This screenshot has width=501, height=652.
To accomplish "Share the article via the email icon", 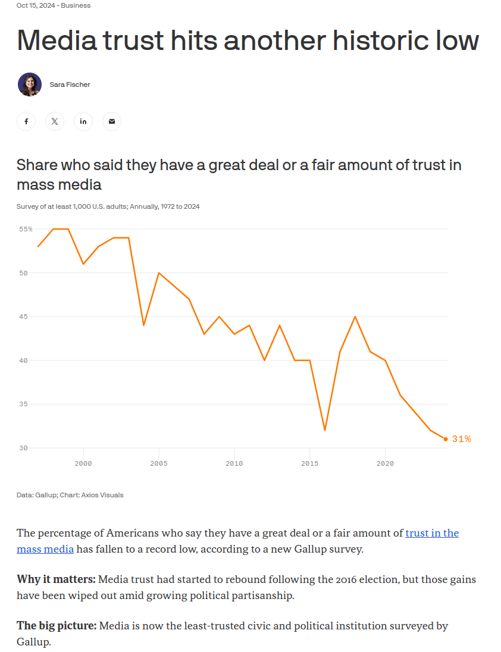I will point(112,121).
